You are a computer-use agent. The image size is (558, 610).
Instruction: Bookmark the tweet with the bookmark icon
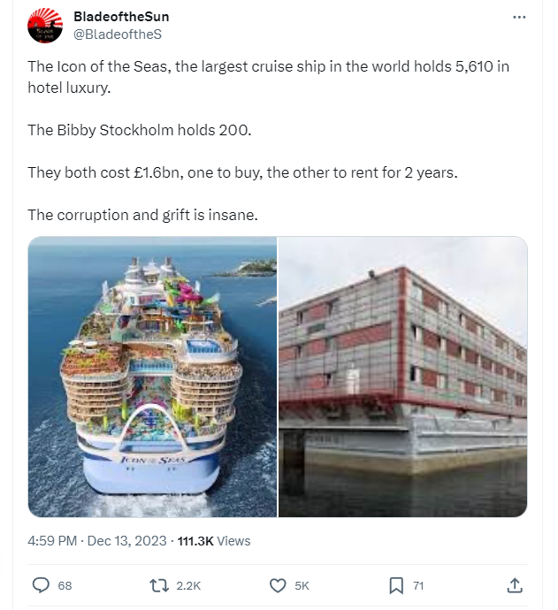pyautogui.click(x=396, y=585)
